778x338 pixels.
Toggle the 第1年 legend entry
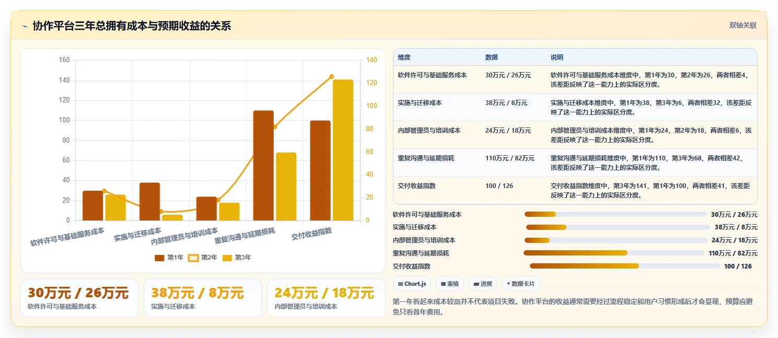pos(169,258)
